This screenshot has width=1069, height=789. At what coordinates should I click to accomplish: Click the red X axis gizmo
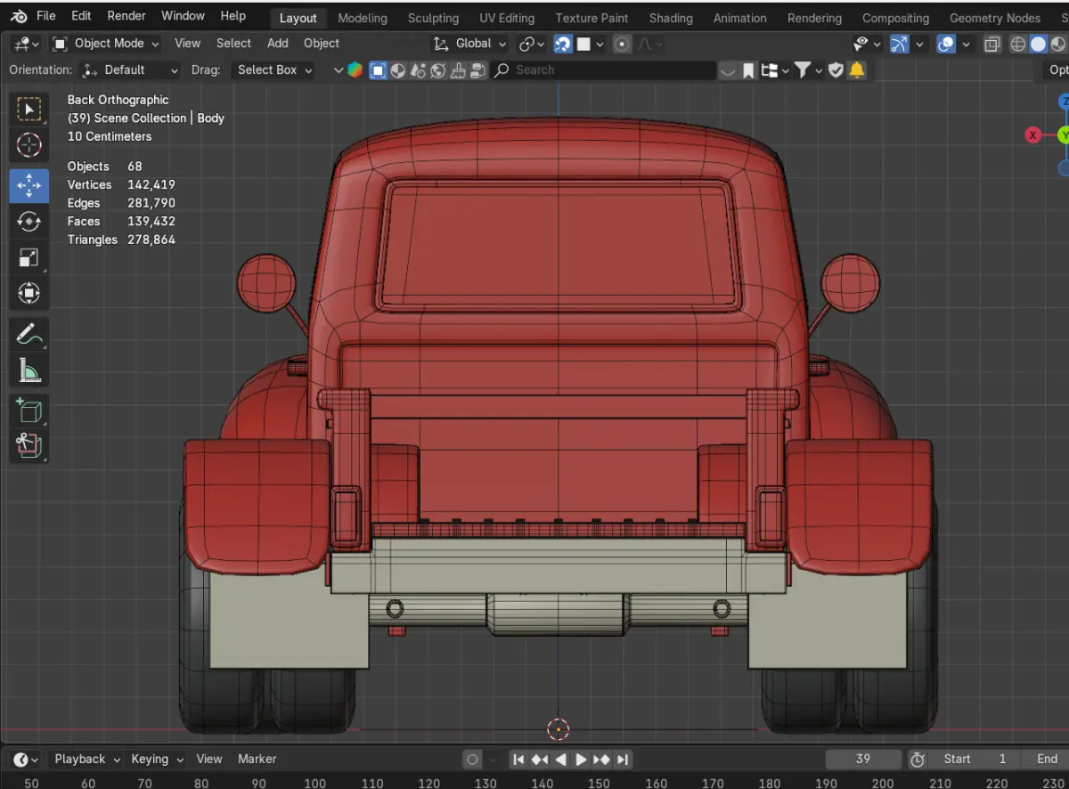(x=1032, y=135)
